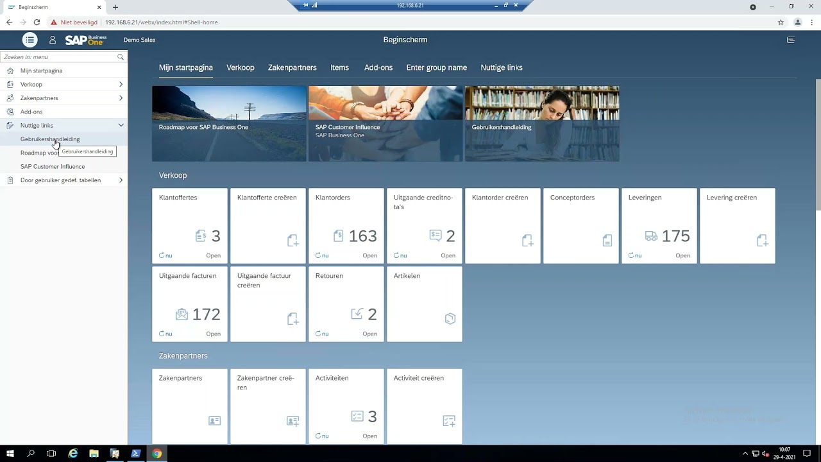Screen dimensions: 821x462
Task: Reload the page in Chrome
Action: tap(37, 22)
